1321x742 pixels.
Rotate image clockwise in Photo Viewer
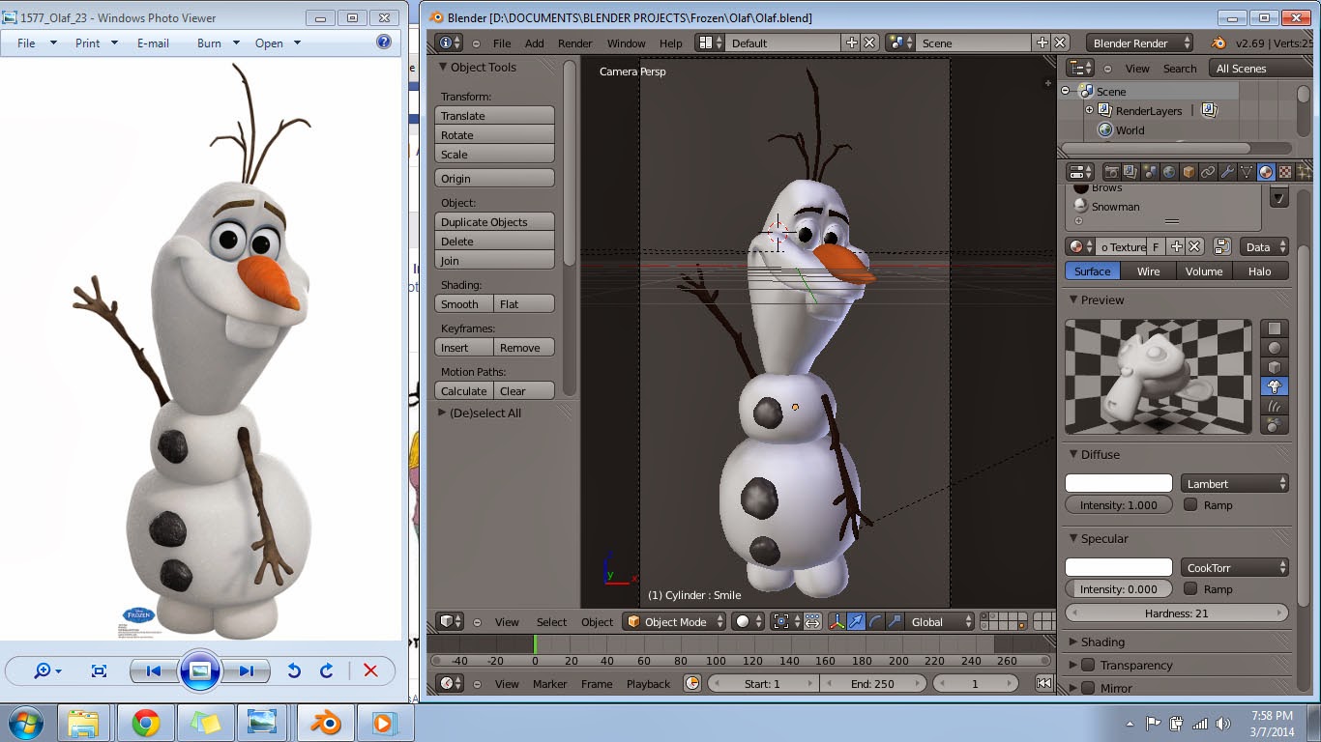(326, 671)
